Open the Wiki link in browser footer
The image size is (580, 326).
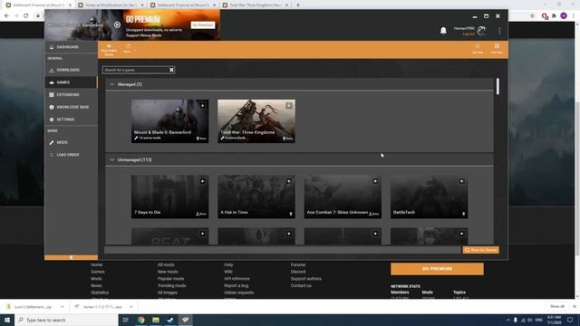coord(228,272)
